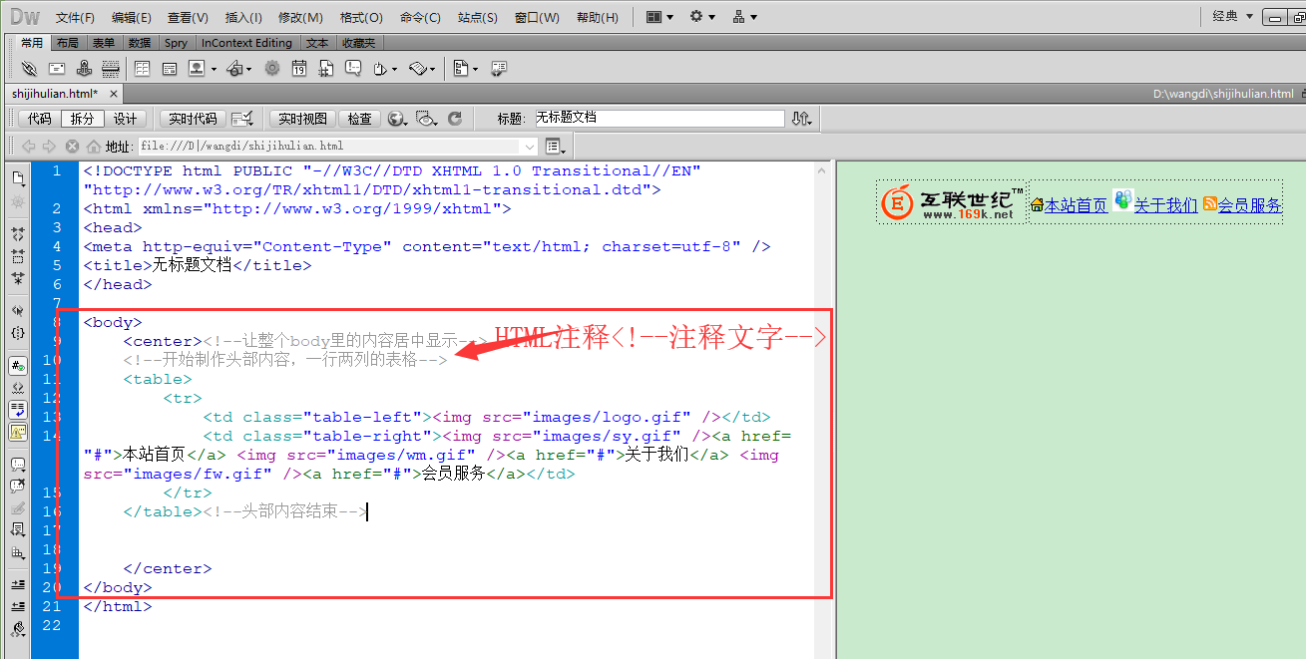1306x659 pixels.
Task: Open File Management icon after title field
Action: pos(800,119)
